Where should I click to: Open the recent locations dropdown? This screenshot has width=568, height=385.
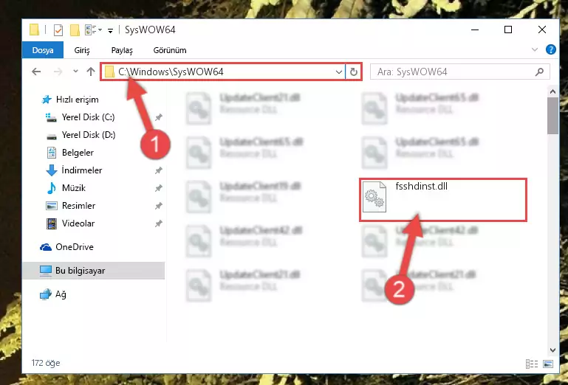coord(75,72)
